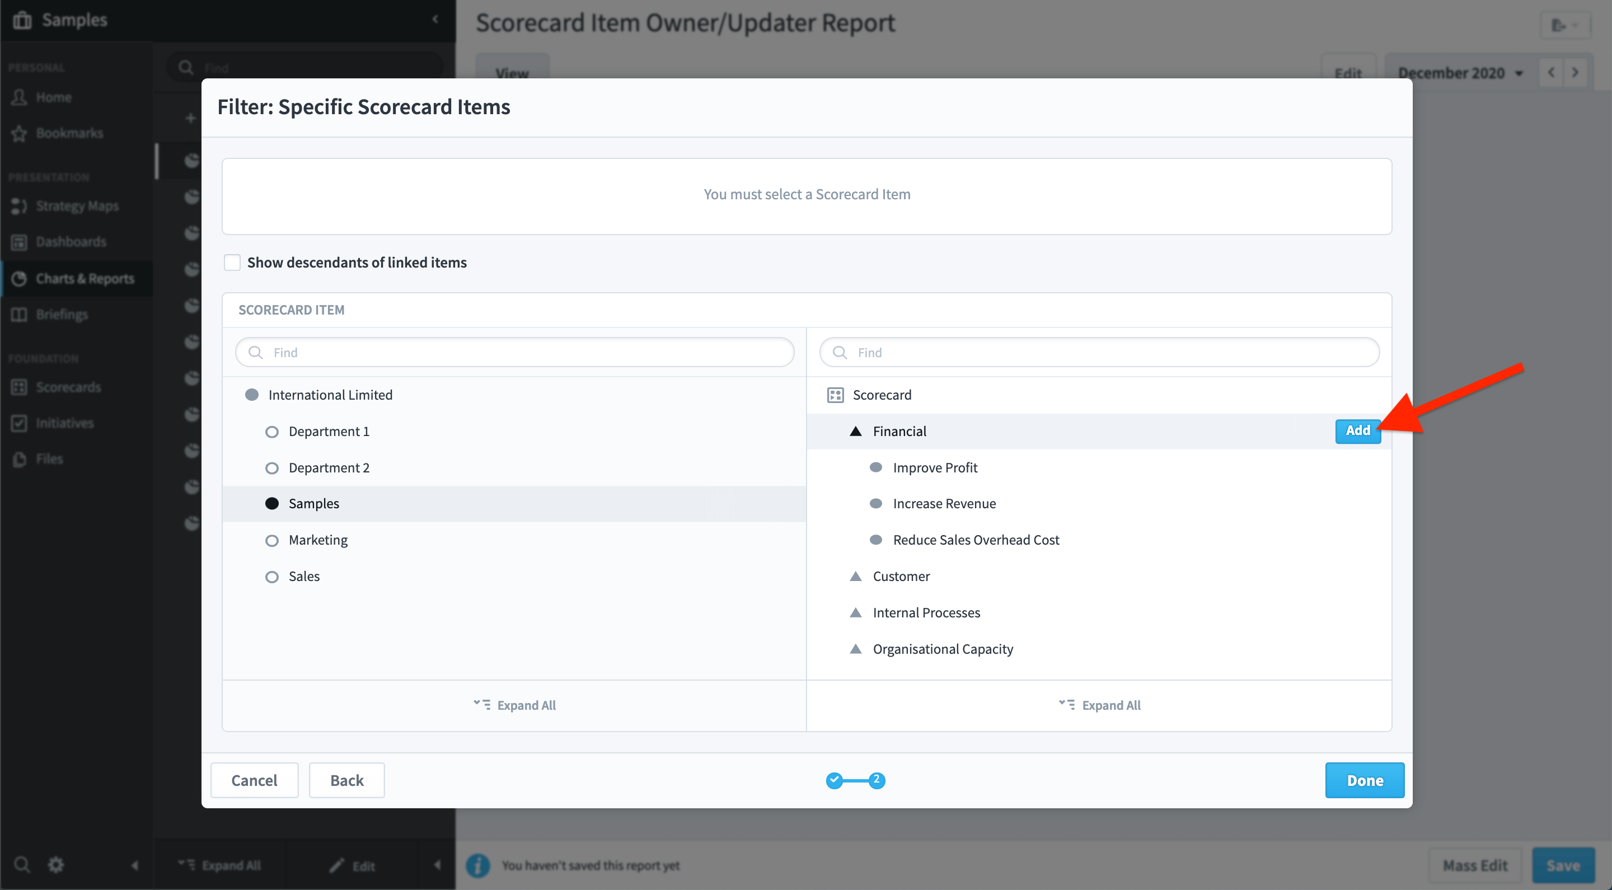Expand All in left organisation panel

pos(514,705)
